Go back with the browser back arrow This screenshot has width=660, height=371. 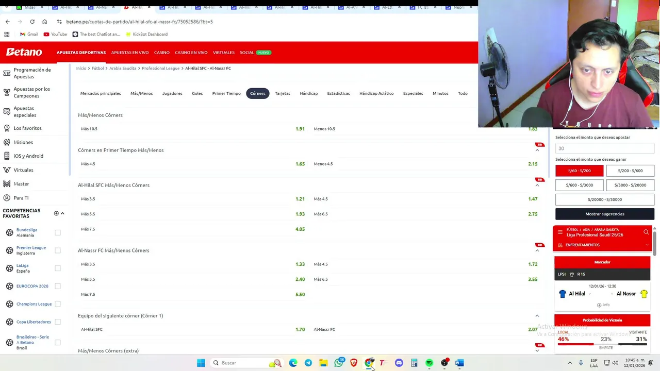(x=7, y=22)
